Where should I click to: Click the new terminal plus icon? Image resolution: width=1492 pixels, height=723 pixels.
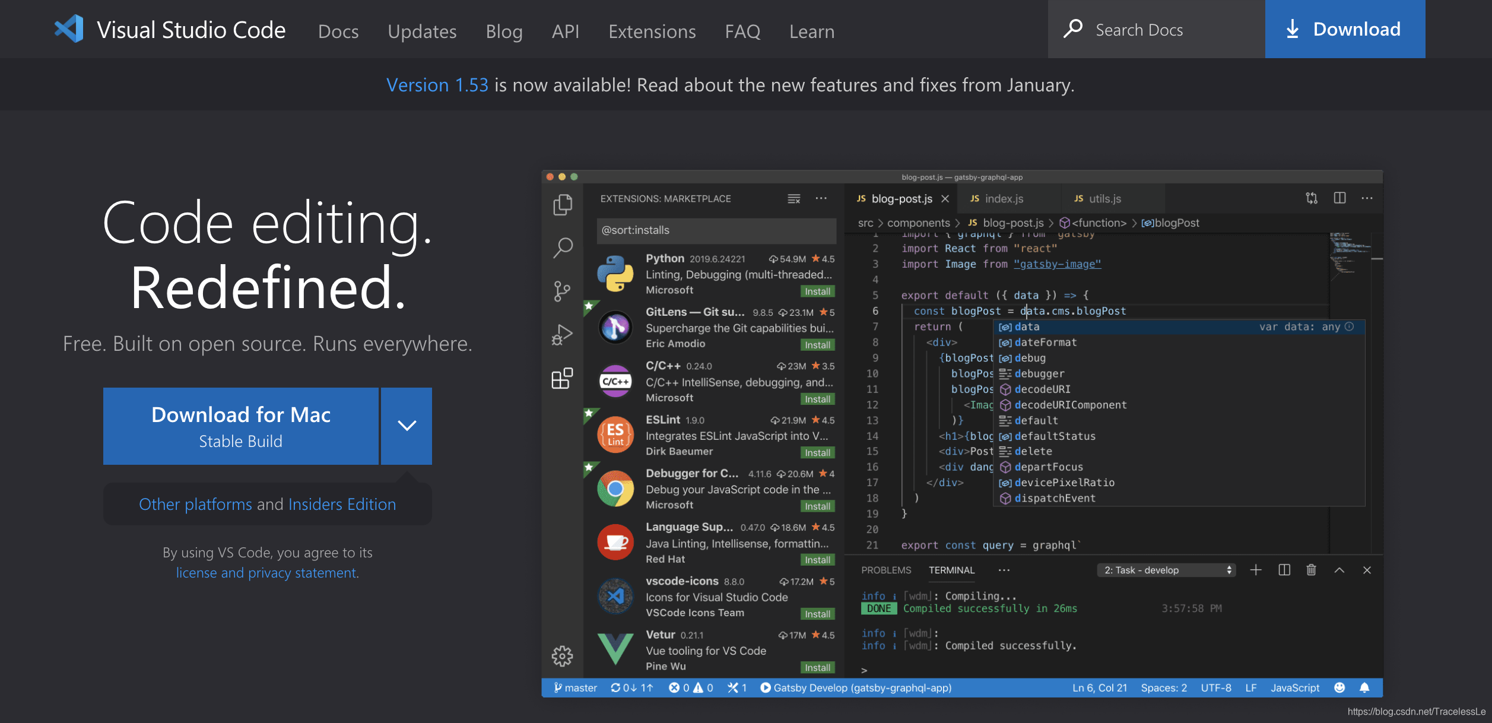[x=1256, y=570]
